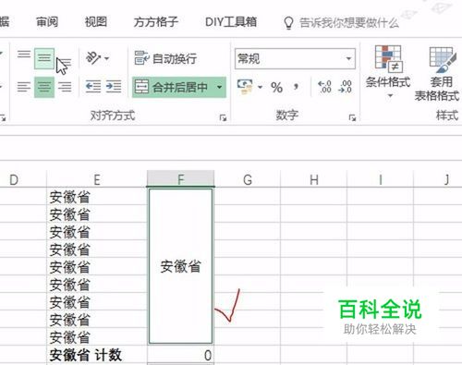462x365 pixels.
Task: Click increase indent icon
Action: tap(114, 87)
